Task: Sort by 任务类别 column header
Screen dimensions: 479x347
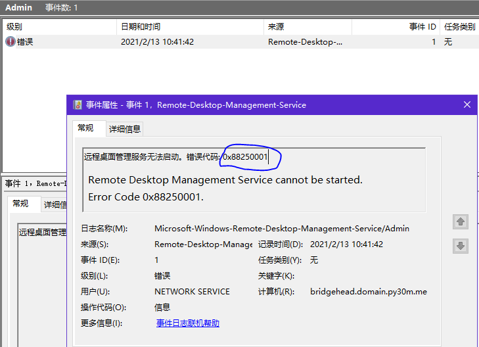Action: (x=459, y=27)
